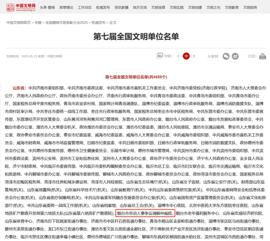Share the article to WeChat
The image size is (270, 241).
coord(226,56)
